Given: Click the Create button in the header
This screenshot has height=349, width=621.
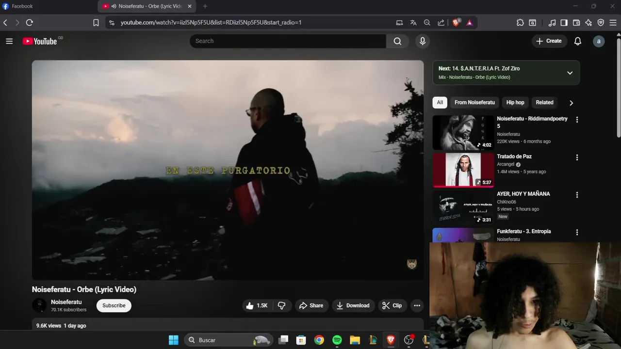Looking at the screenshot, I should click(x=549, y=41).
